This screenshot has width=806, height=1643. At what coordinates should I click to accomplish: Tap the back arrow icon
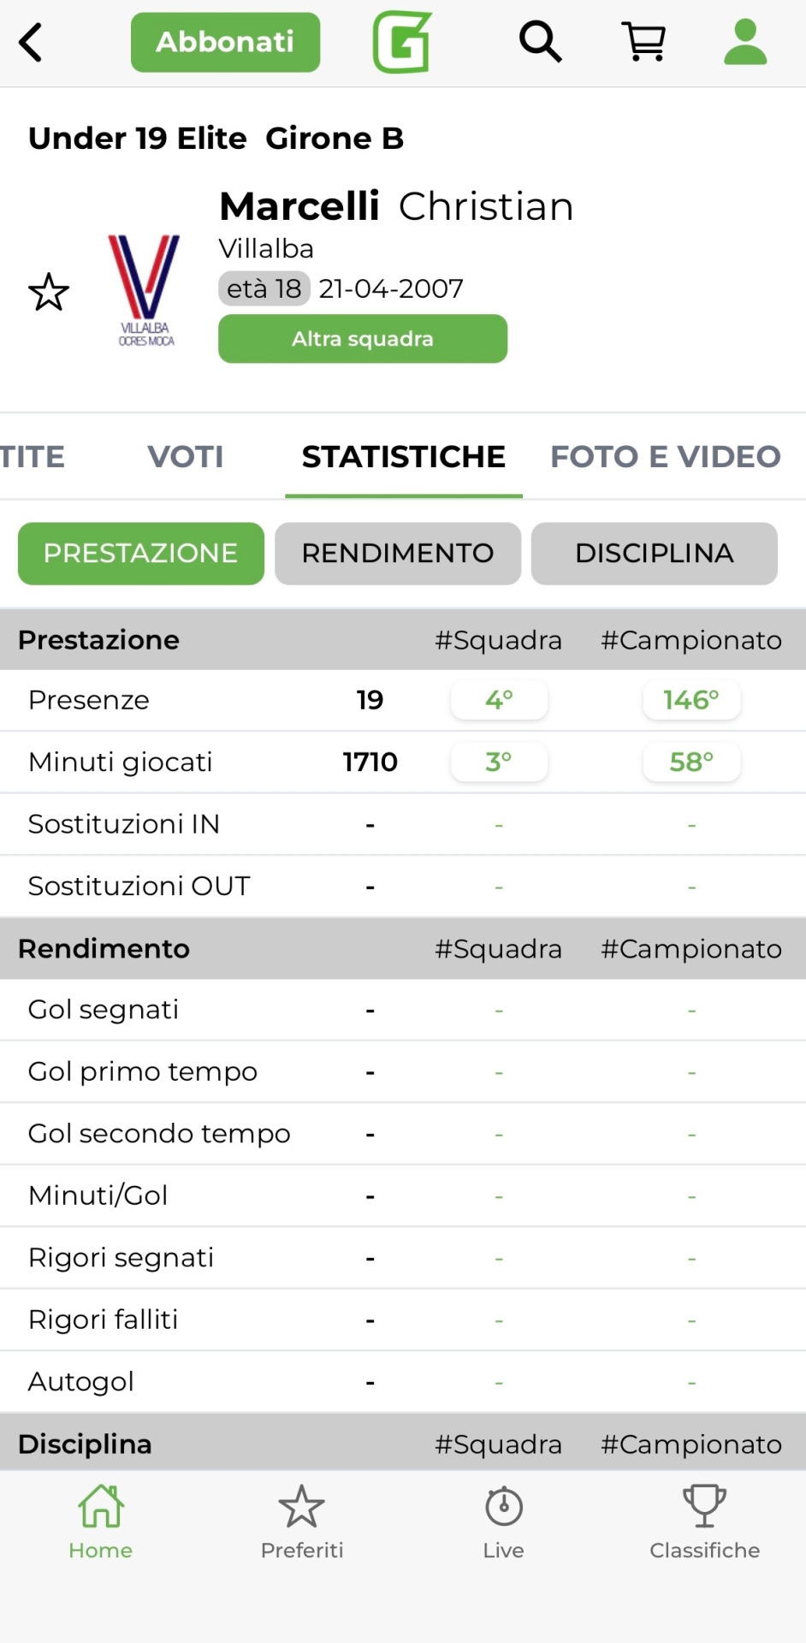coord(32,42)
